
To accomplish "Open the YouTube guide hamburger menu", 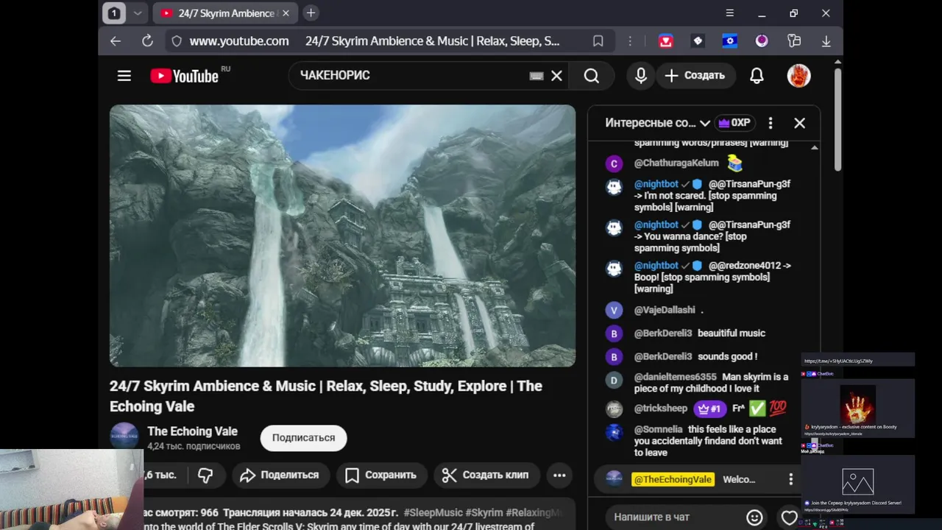I will pos(124,76).
